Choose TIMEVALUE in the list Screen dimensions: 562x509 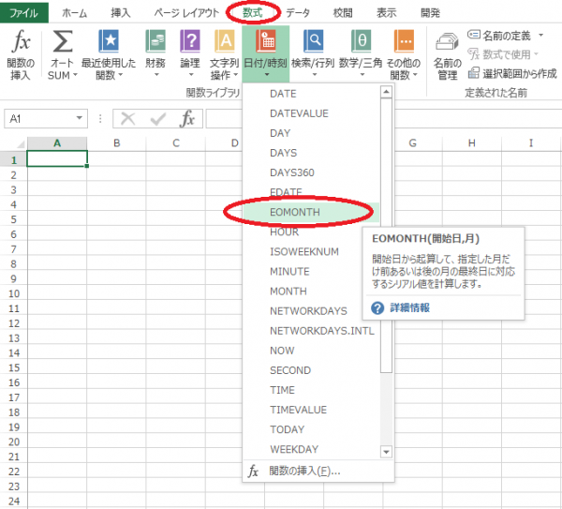point(311,410)
